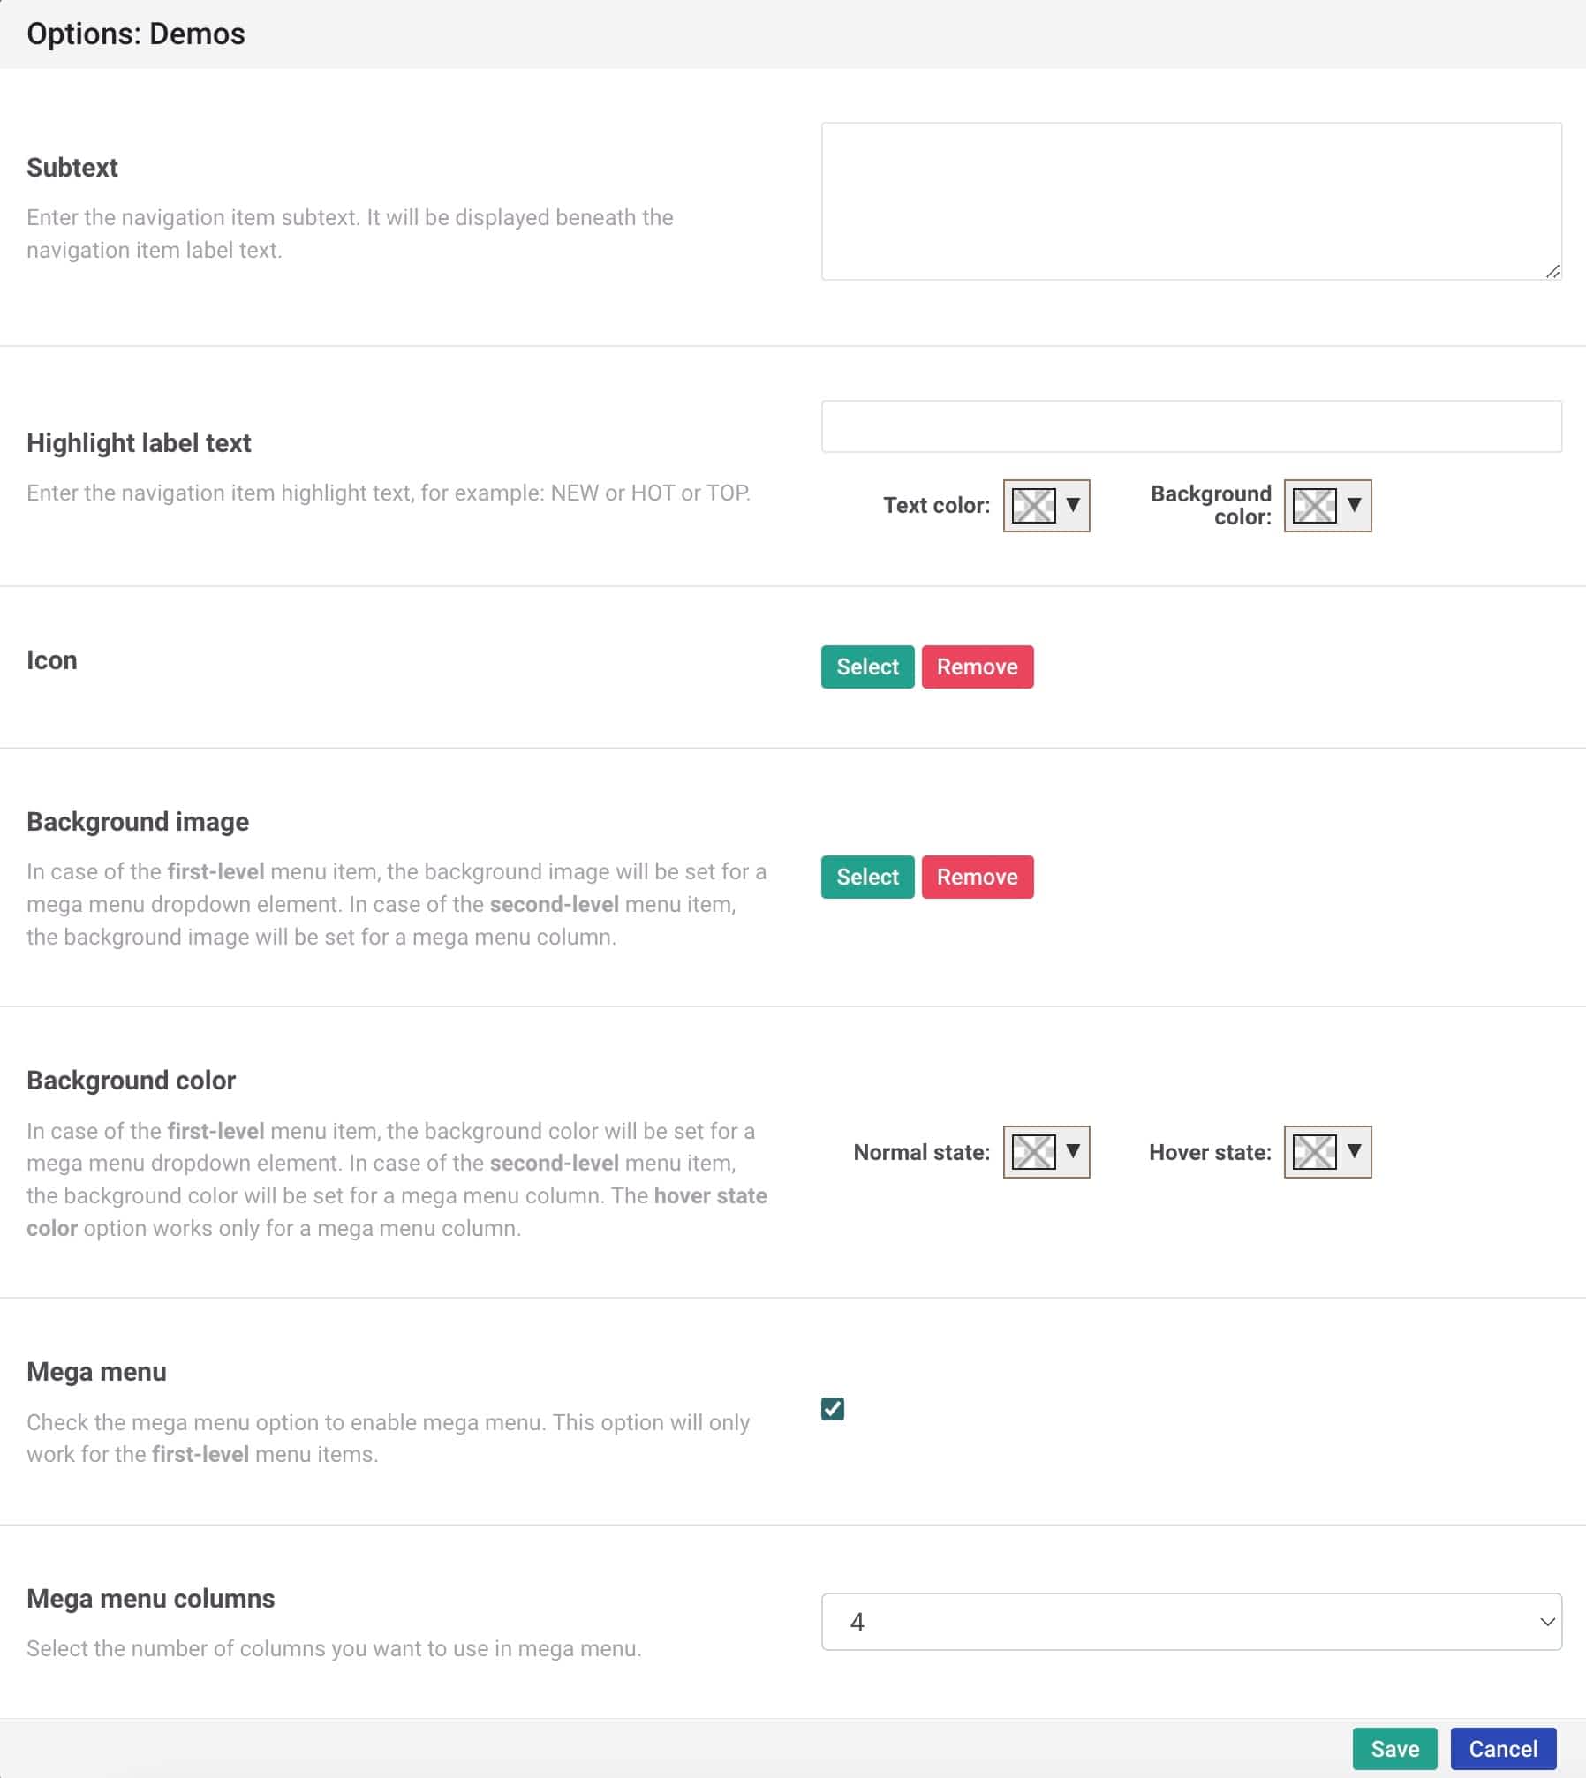Expand highlight Background color dropdown arrow

1354,505
